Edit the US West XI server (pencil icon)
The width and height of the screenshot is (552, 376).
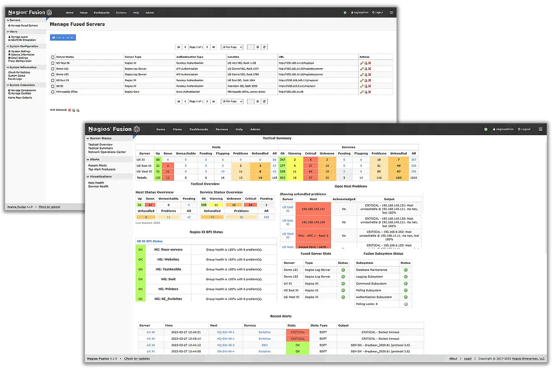pyautogui.click(x=362, y=63)
